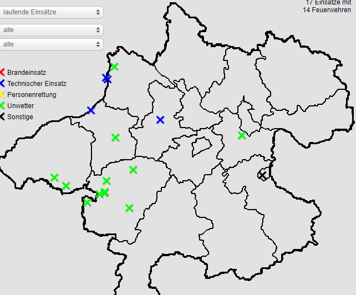Image resolution: width=356 pixels, height=295 pixels.
Task: Expand the first 'alle' dropdown
Action: point(52,30)
